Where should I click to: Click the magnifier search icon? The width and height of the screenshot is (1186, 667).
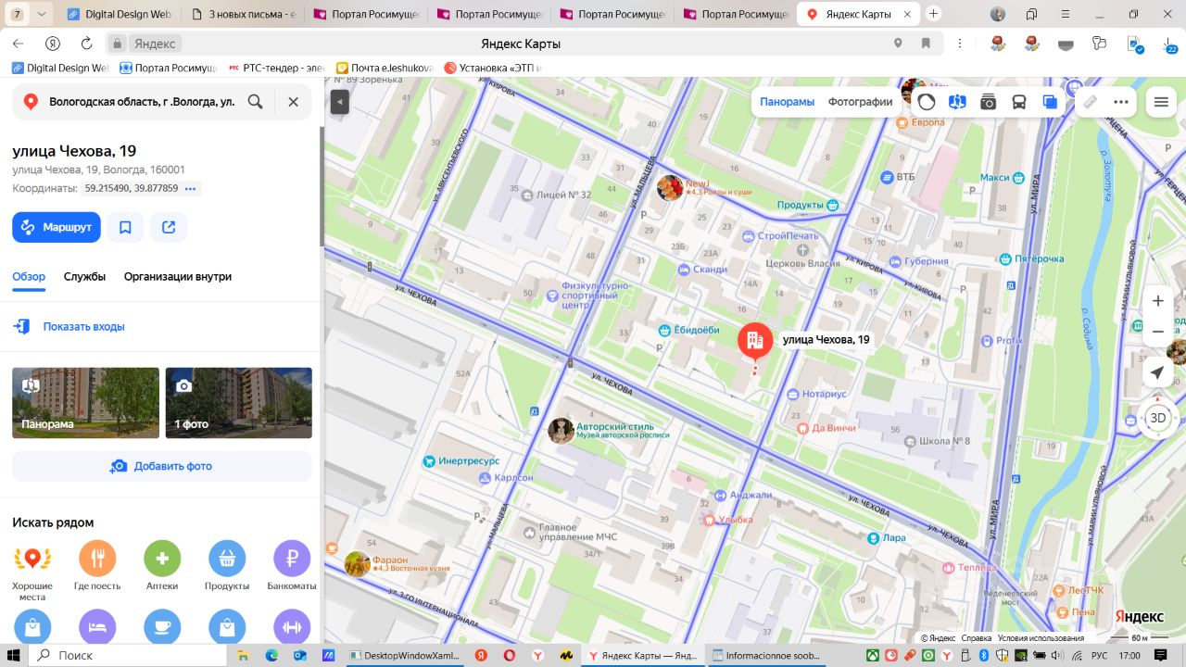point(255,102)
